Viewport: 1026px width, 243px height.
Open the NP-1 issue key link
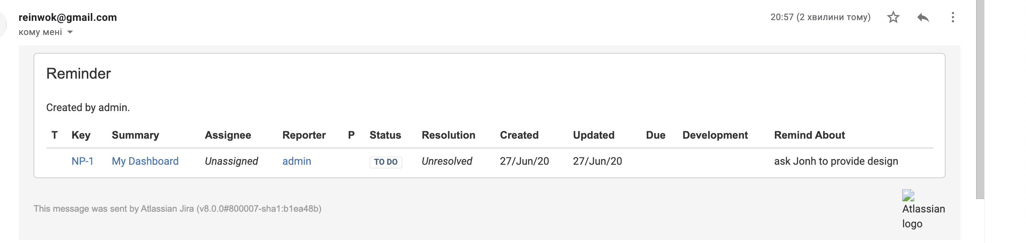pyautogui.click(x=82, y=161)
